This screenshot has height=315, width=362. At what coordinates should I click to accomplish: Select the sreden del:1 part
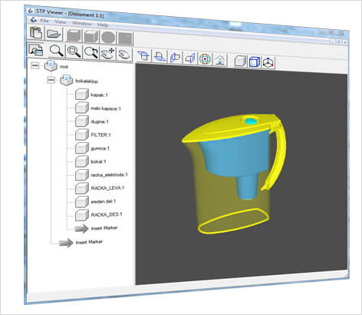click(x=104, y=201)
